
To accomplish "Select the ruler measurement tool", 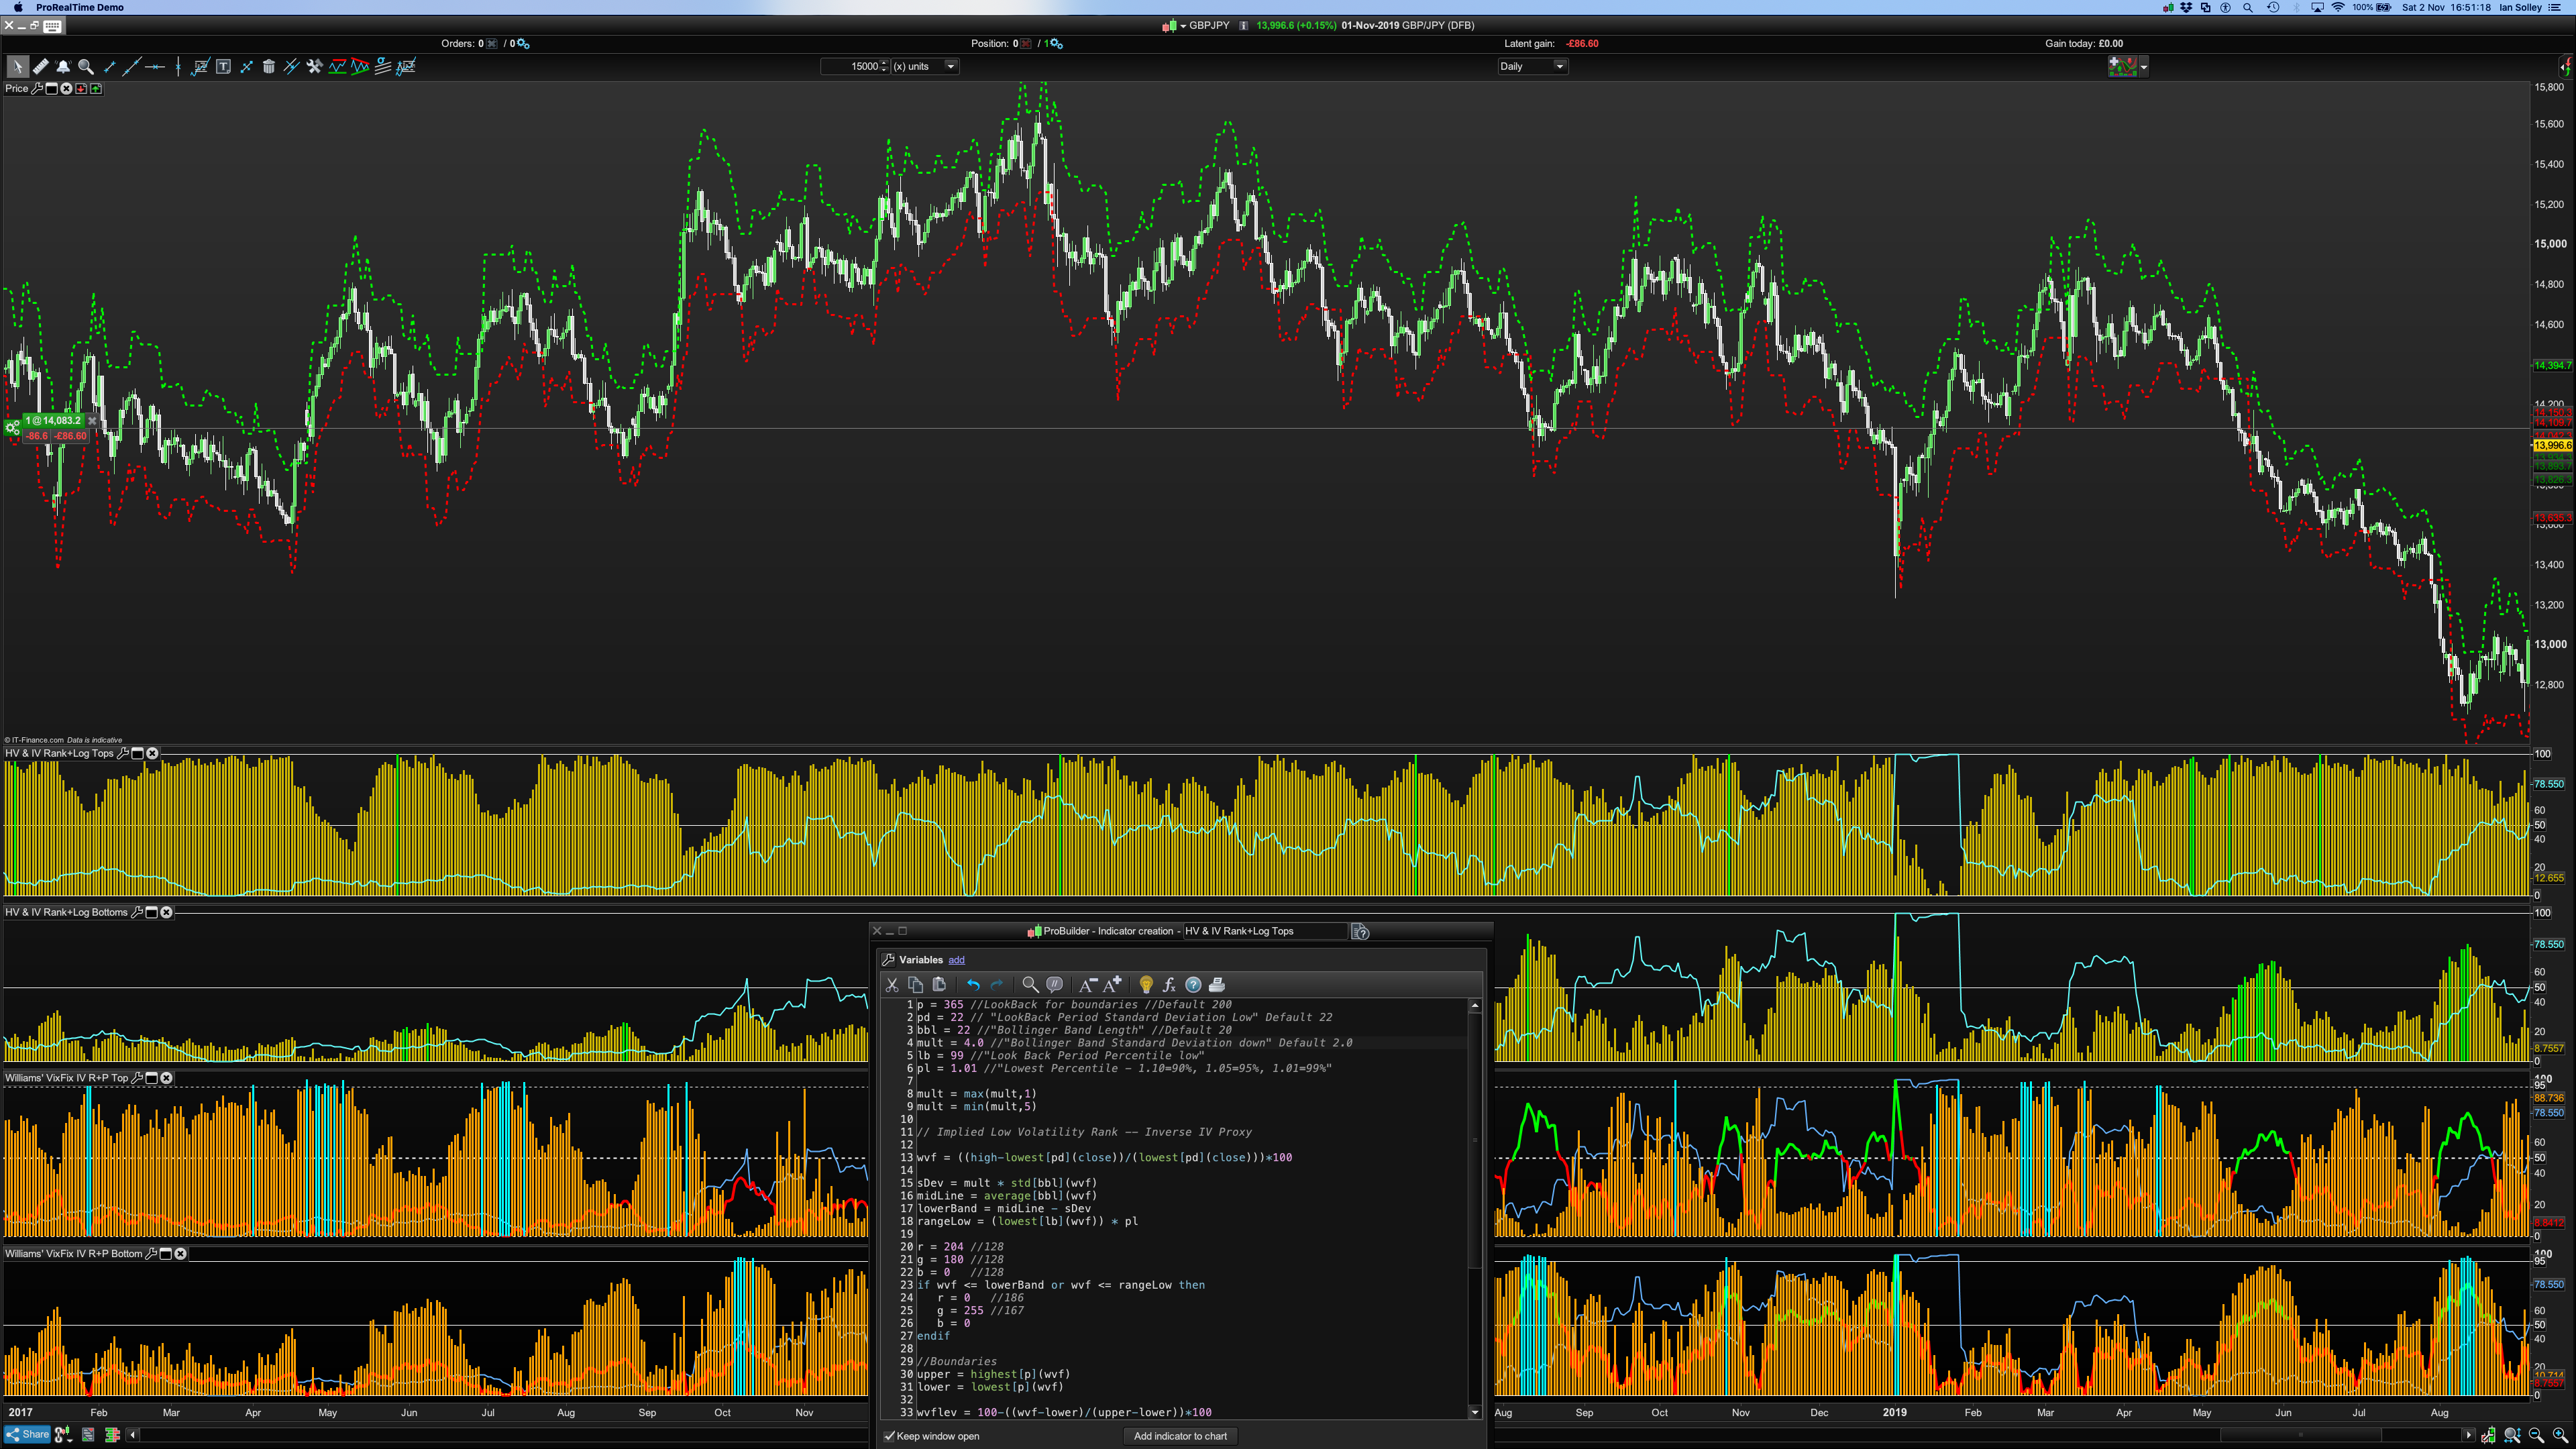I will click(x=40, y=67).
